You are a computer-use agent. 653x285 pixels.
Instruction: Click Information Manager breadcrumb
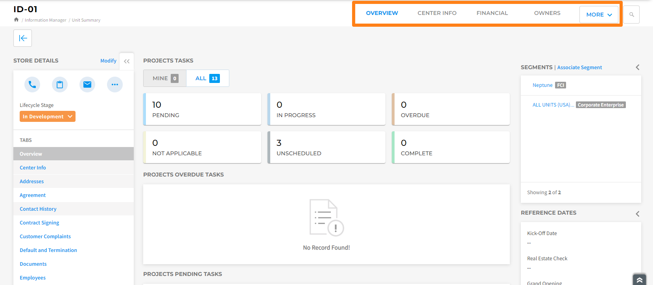pos(46,20)
